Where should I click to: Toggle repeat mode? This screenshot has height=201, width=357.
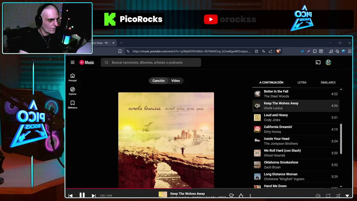[328, 196]
